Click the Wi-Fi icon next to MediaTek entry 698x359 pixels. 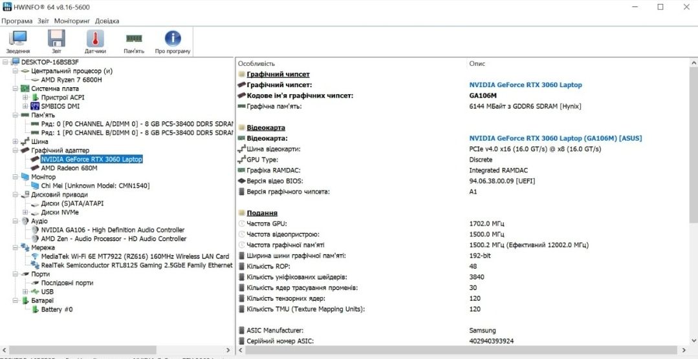tap(35, 256)
